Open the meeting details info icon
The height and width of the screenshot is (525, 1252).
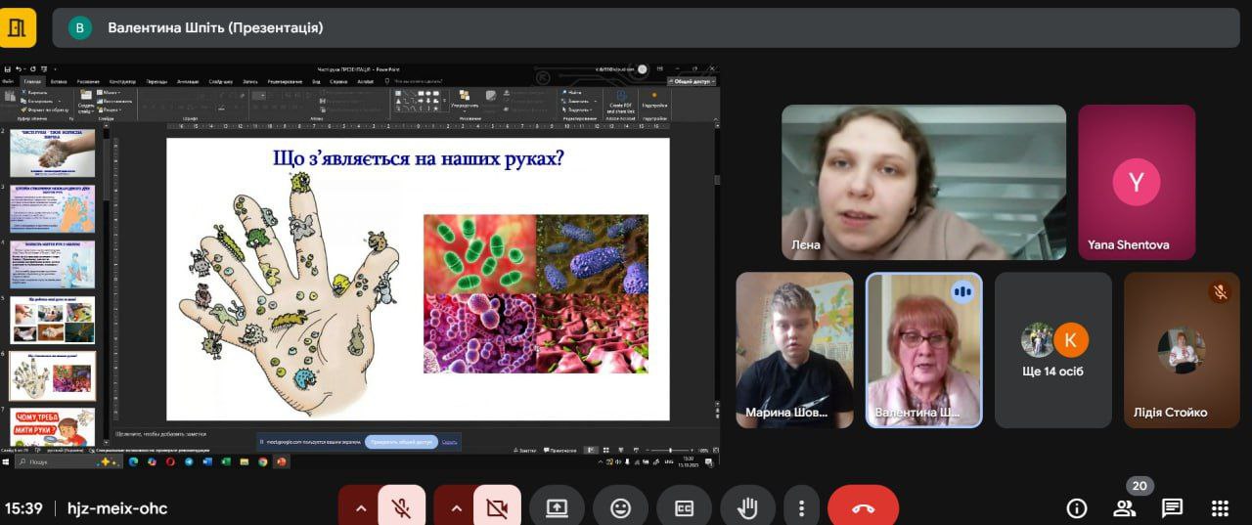[x=1077, y=507]
